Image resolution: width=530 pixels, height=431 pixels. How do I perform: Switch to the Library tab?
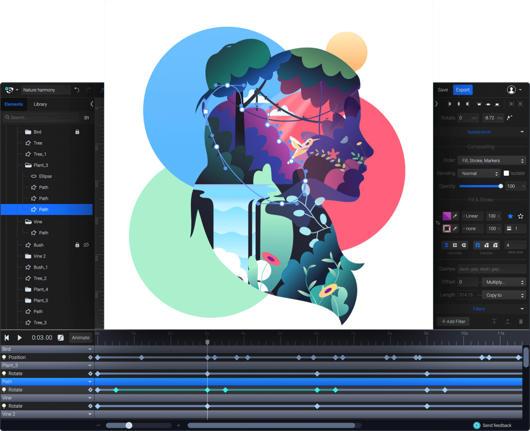(40, 104)
